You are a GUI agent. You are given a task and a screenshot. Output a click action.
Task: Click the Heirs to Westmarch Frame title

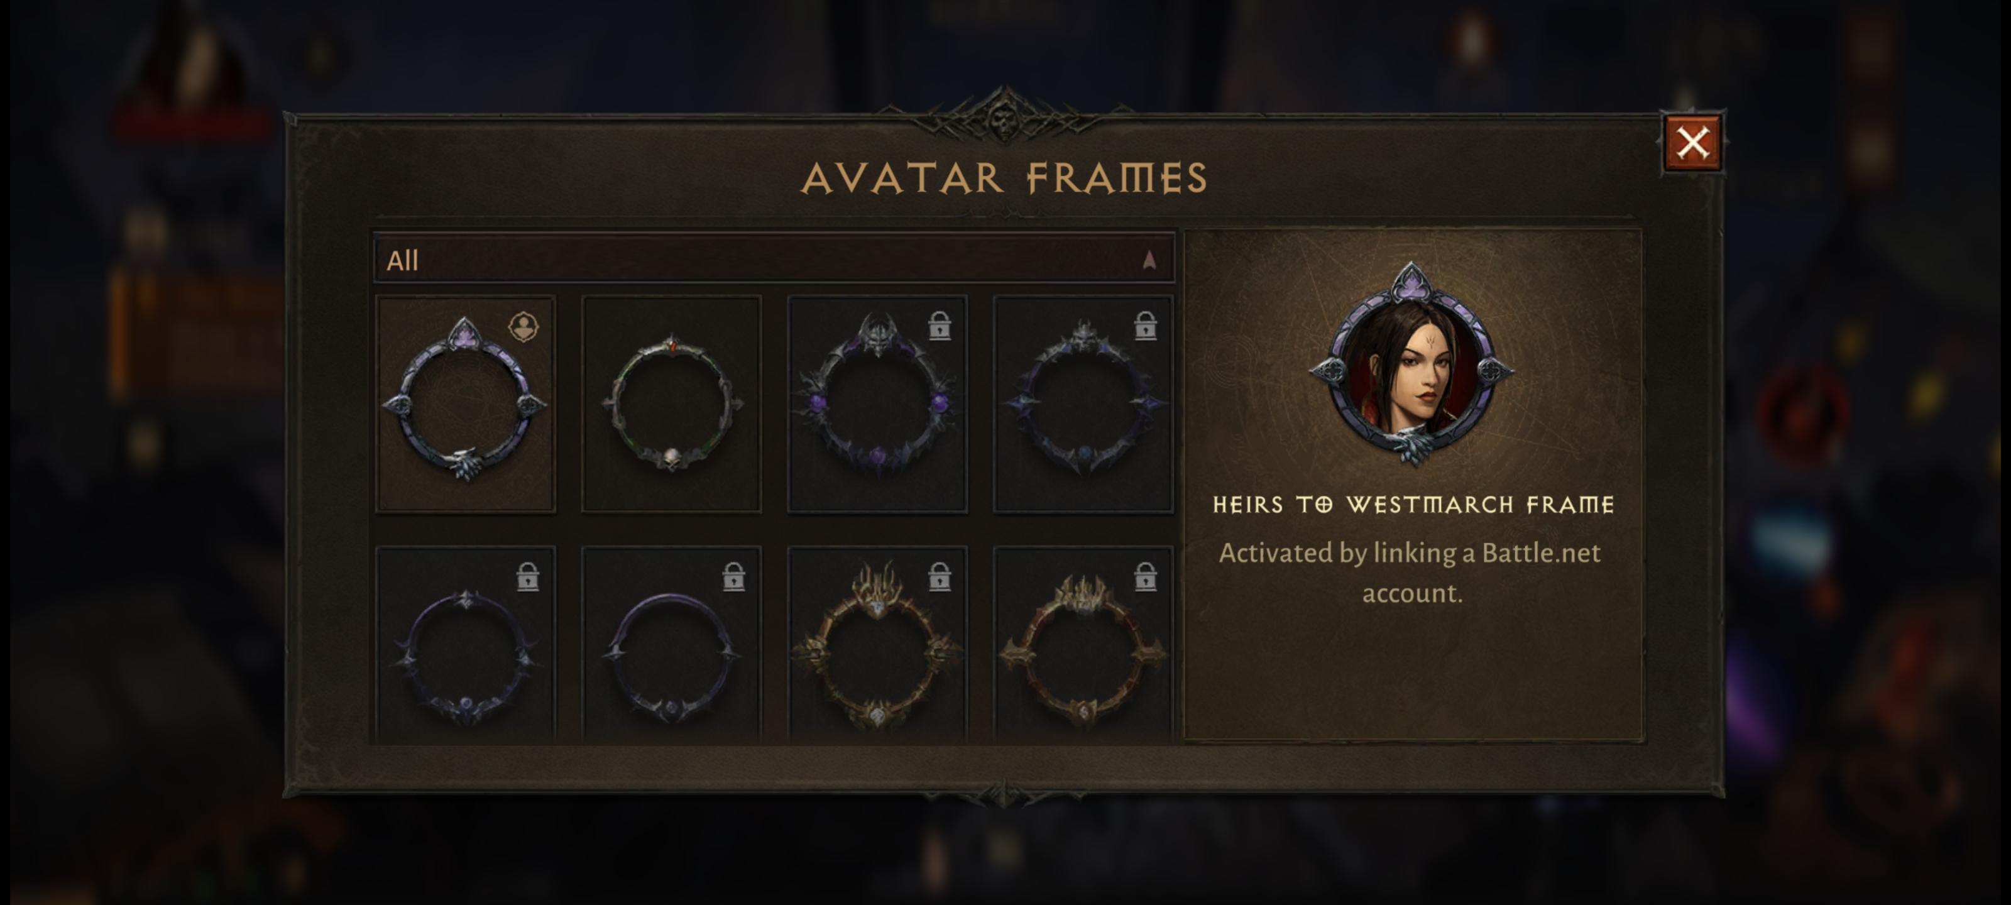click(1413, 505)
